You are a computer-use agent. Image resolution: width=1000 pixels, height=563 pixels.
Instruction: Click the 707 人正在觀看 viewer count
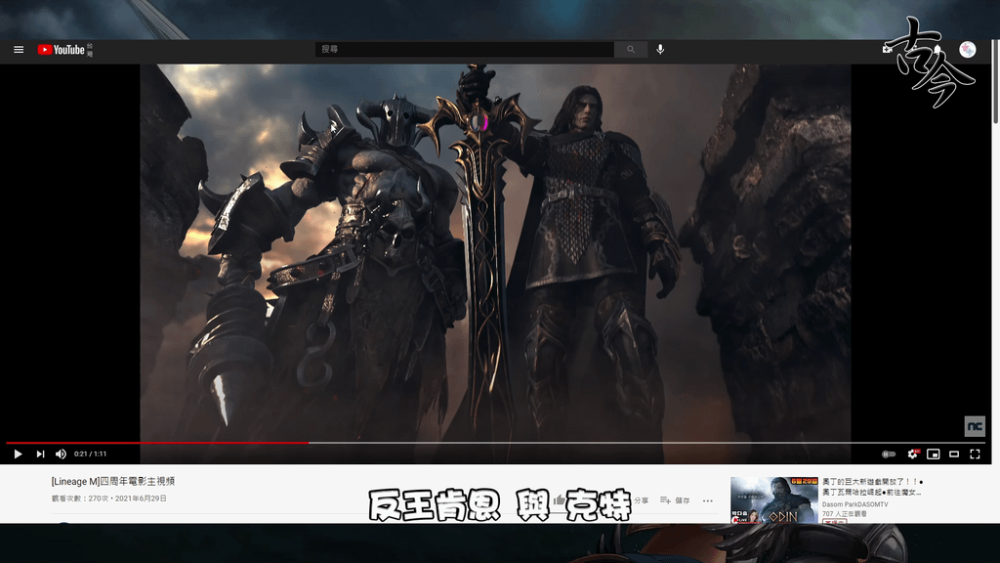(845, 513)
